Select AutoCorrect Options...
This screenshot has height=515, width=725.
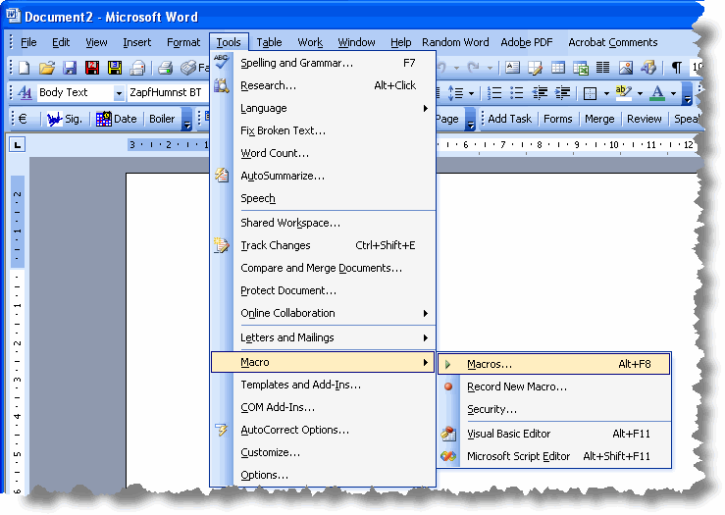click(323, 430)
